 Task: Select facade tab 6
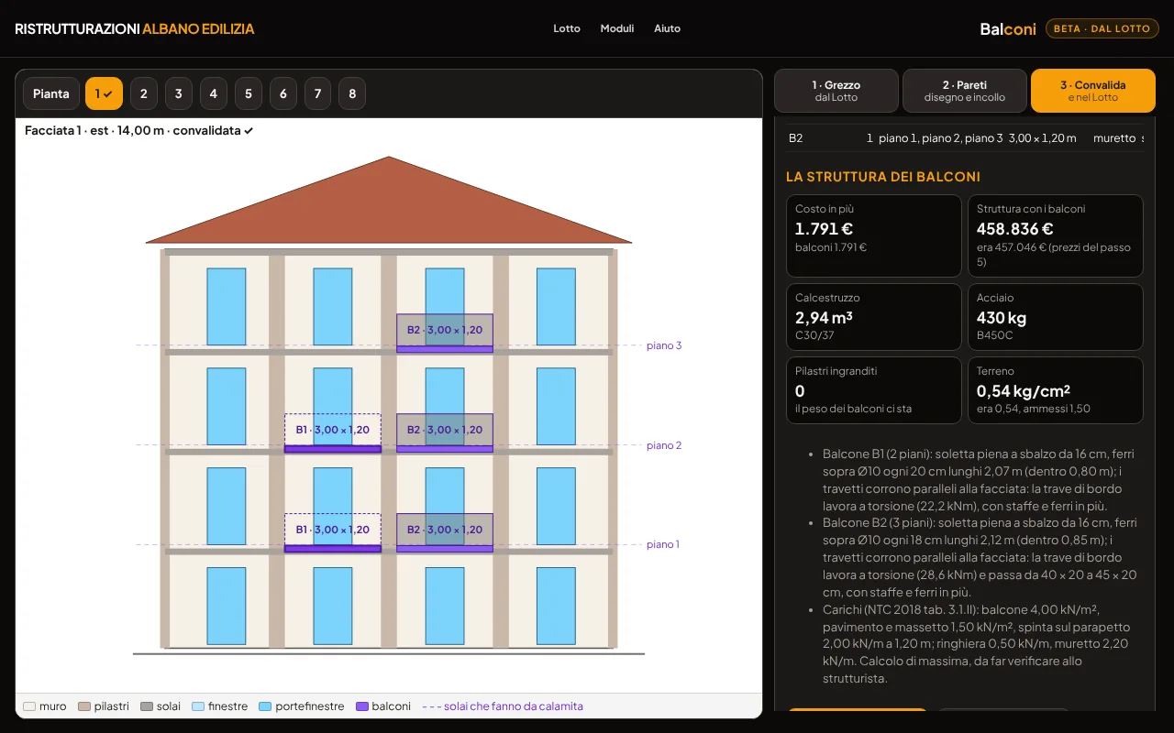[x=283, y=93]
